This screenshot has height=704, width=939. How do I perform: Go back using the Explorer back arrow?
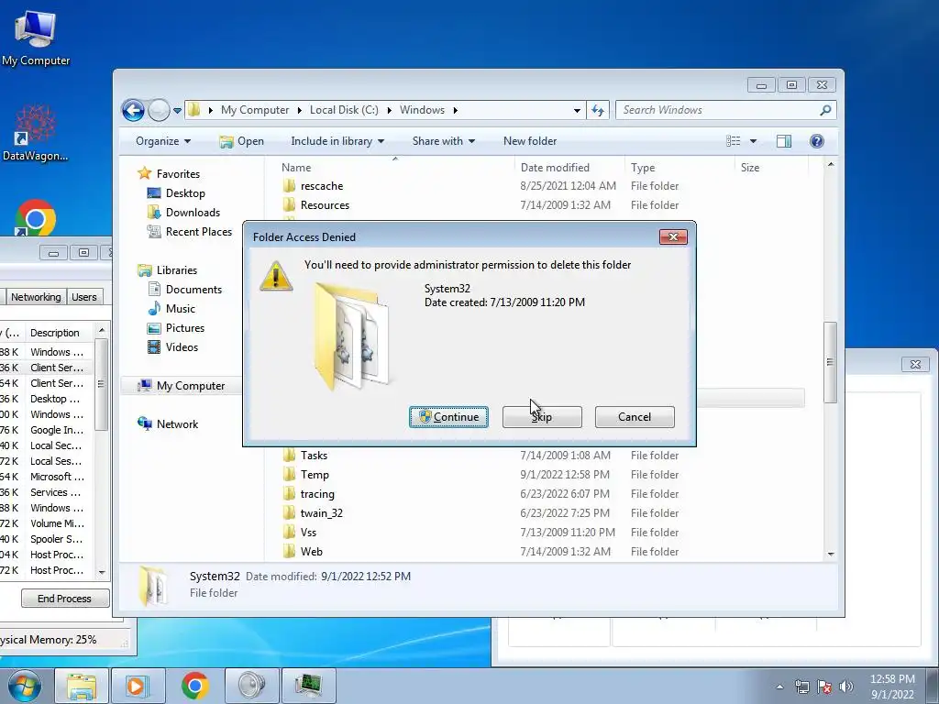[x=133, y=110]
